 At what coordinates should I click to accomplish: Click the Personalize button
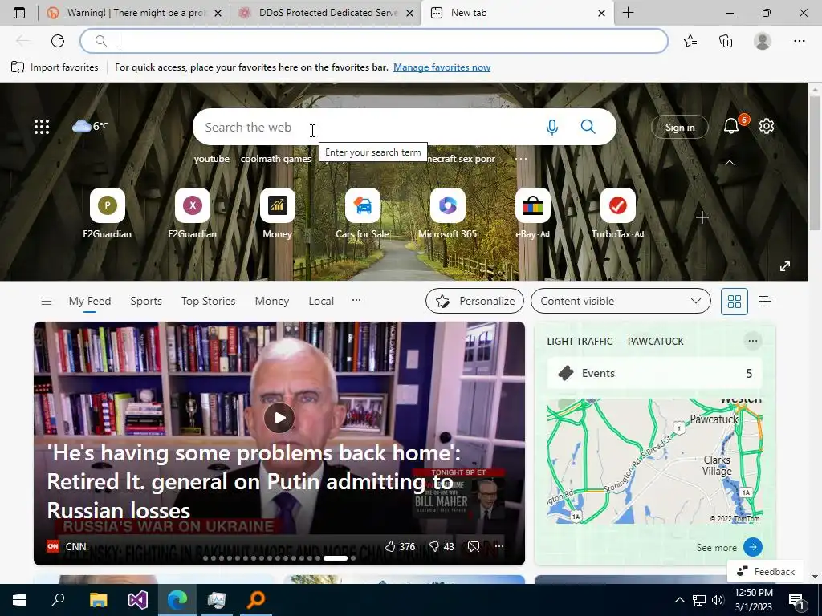point(474,302)
